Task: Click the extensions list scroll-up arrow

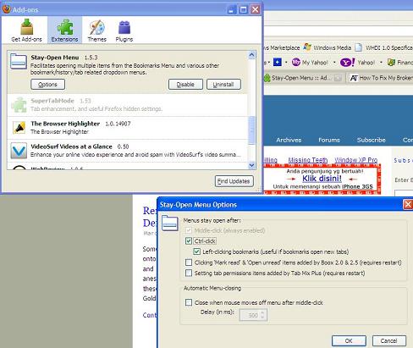Action: click(x=251, y=54)
